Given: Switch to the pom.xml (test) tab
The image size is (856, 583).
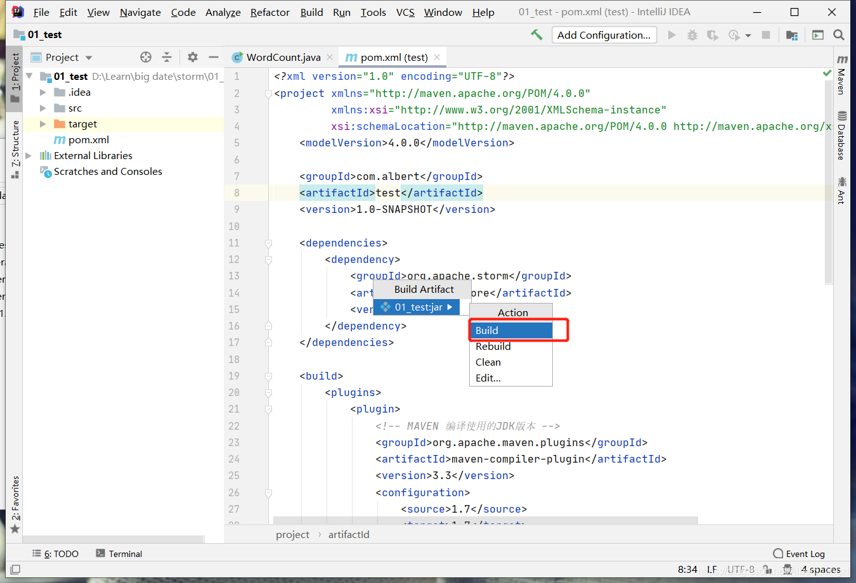Looking at the screenshot, I should point(393,57).
